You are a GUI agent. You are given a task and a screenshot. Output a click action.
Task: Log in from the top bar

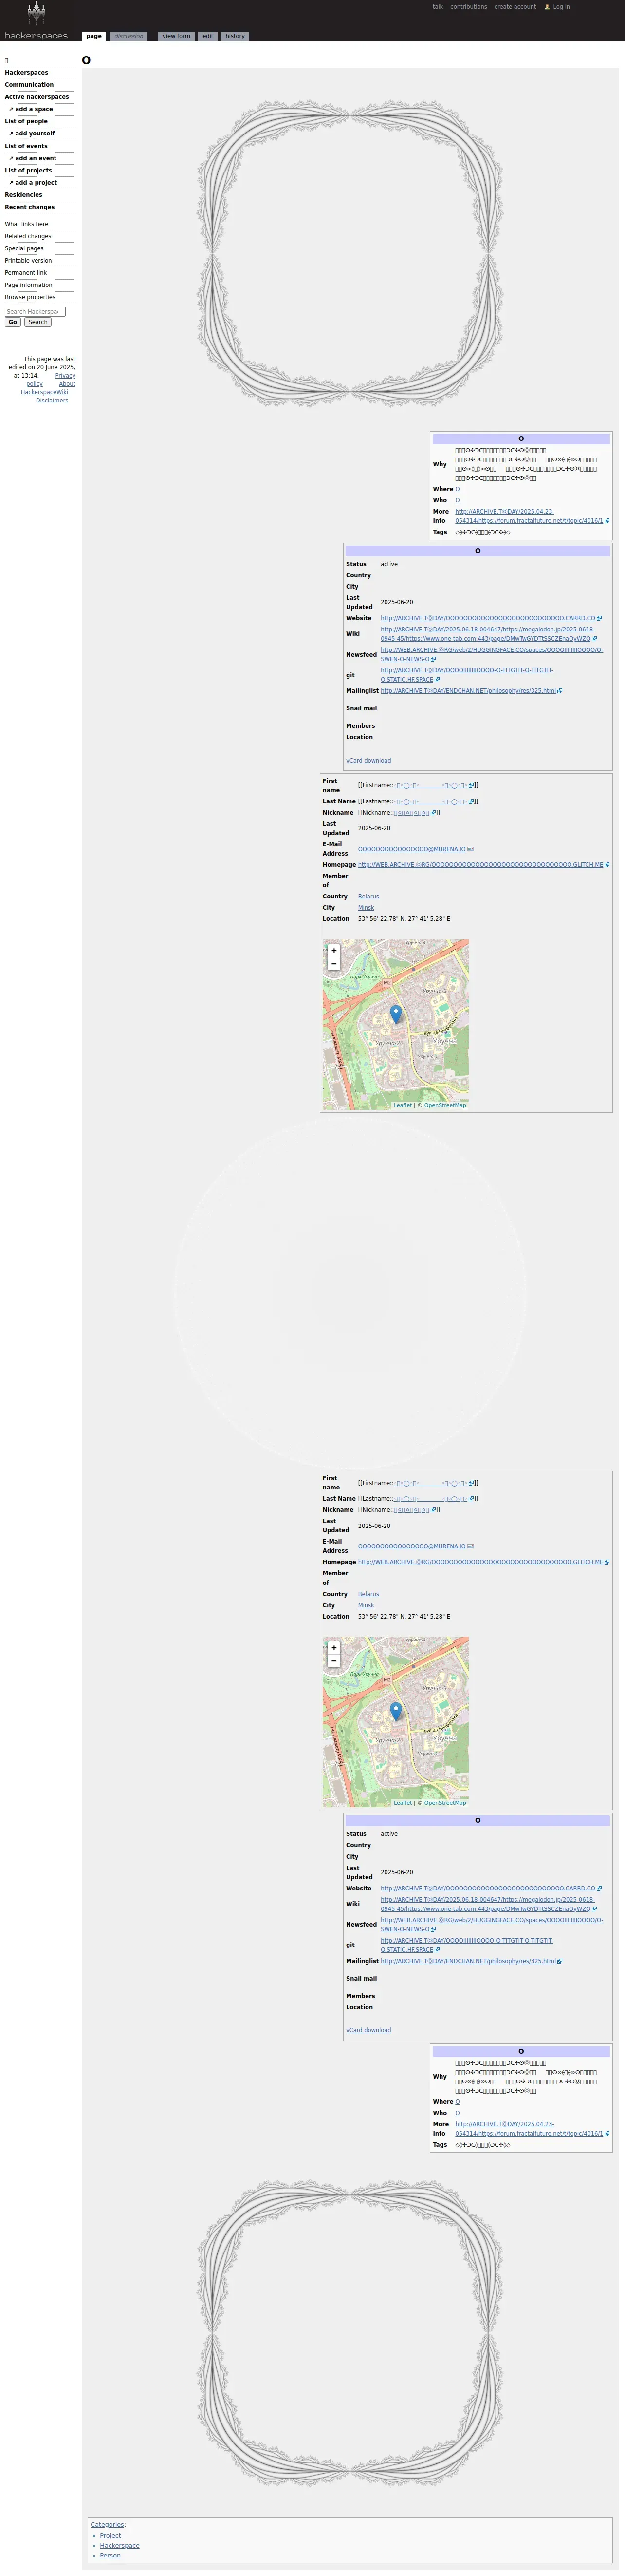point(561,7)
